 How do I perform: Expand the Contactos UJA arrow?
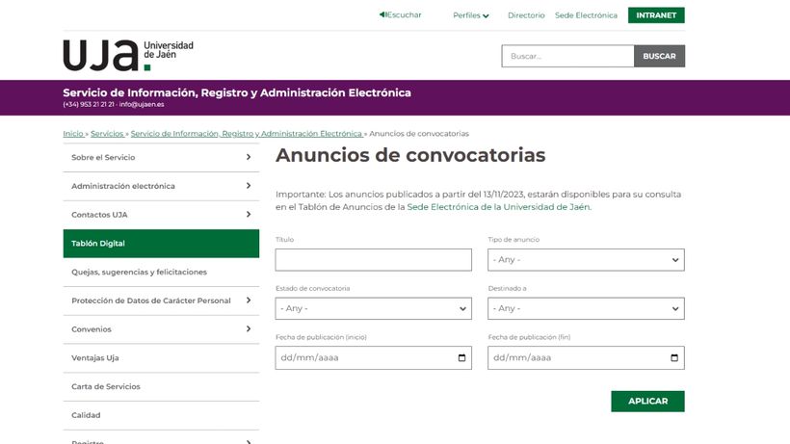click(248, 215)
